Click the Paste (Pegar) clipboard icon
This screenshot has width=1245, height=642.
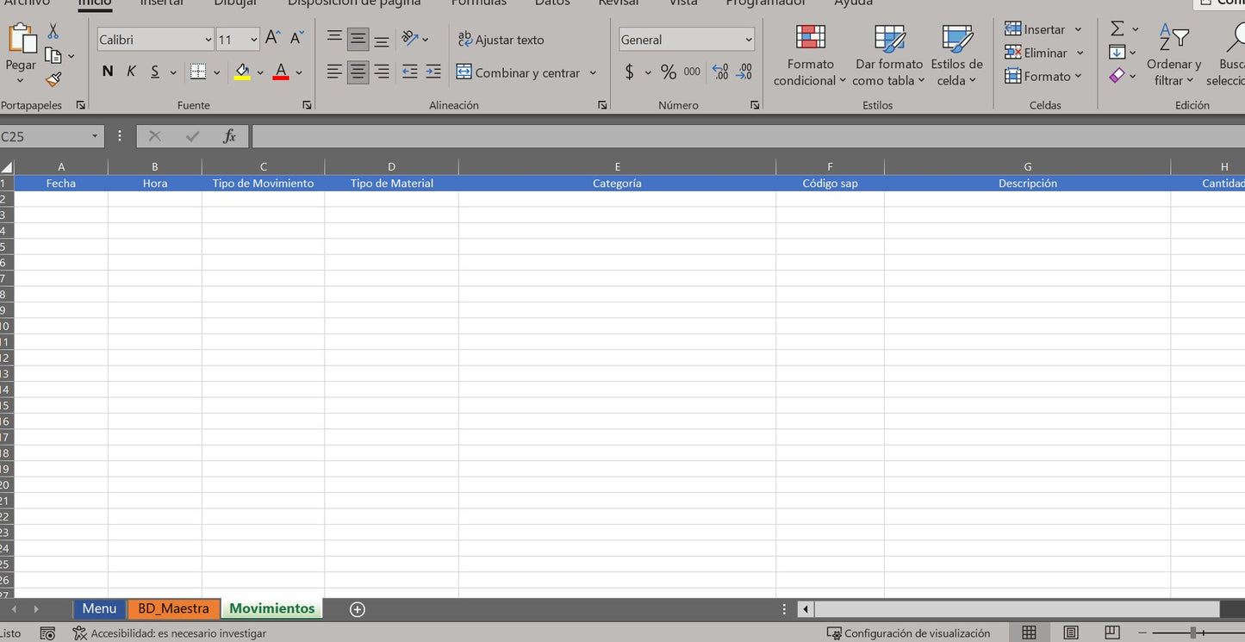click(21, 39)
